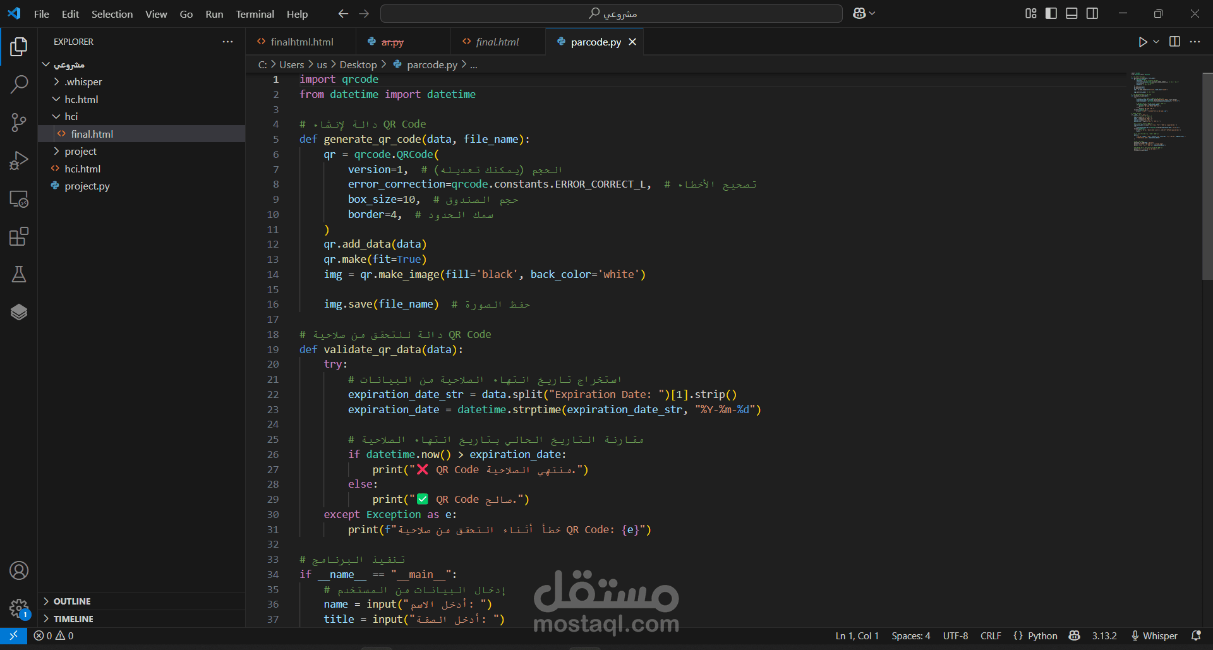1213x650 pixels.
Task: Go forward using the navigation arrow
Action: (364, 13)
